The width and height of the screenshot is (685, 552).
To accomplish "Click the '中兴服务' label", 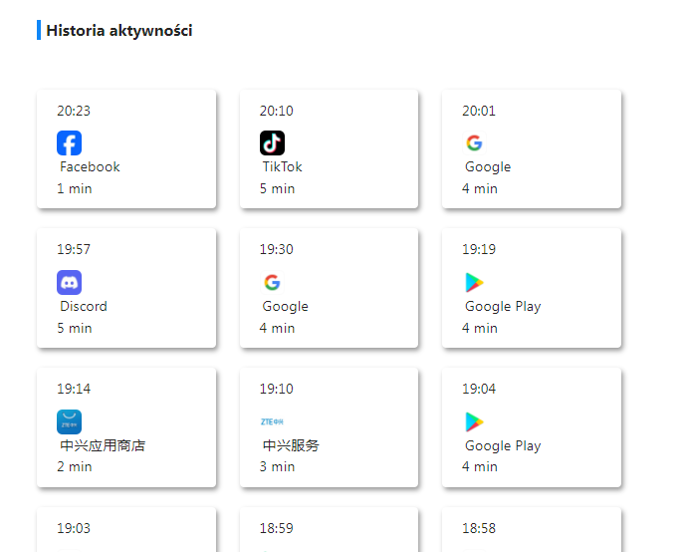I will pos(291,445).
